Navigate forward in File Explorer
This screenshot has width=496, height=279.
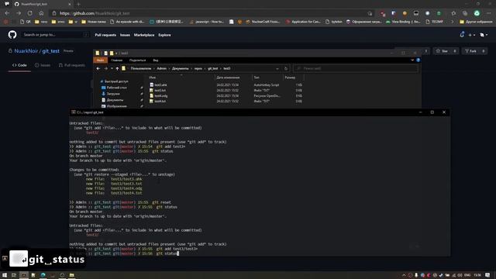[x=105, y=68]
